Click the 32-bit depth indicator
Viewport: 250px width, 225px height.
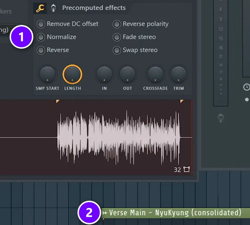click(177, 170)
